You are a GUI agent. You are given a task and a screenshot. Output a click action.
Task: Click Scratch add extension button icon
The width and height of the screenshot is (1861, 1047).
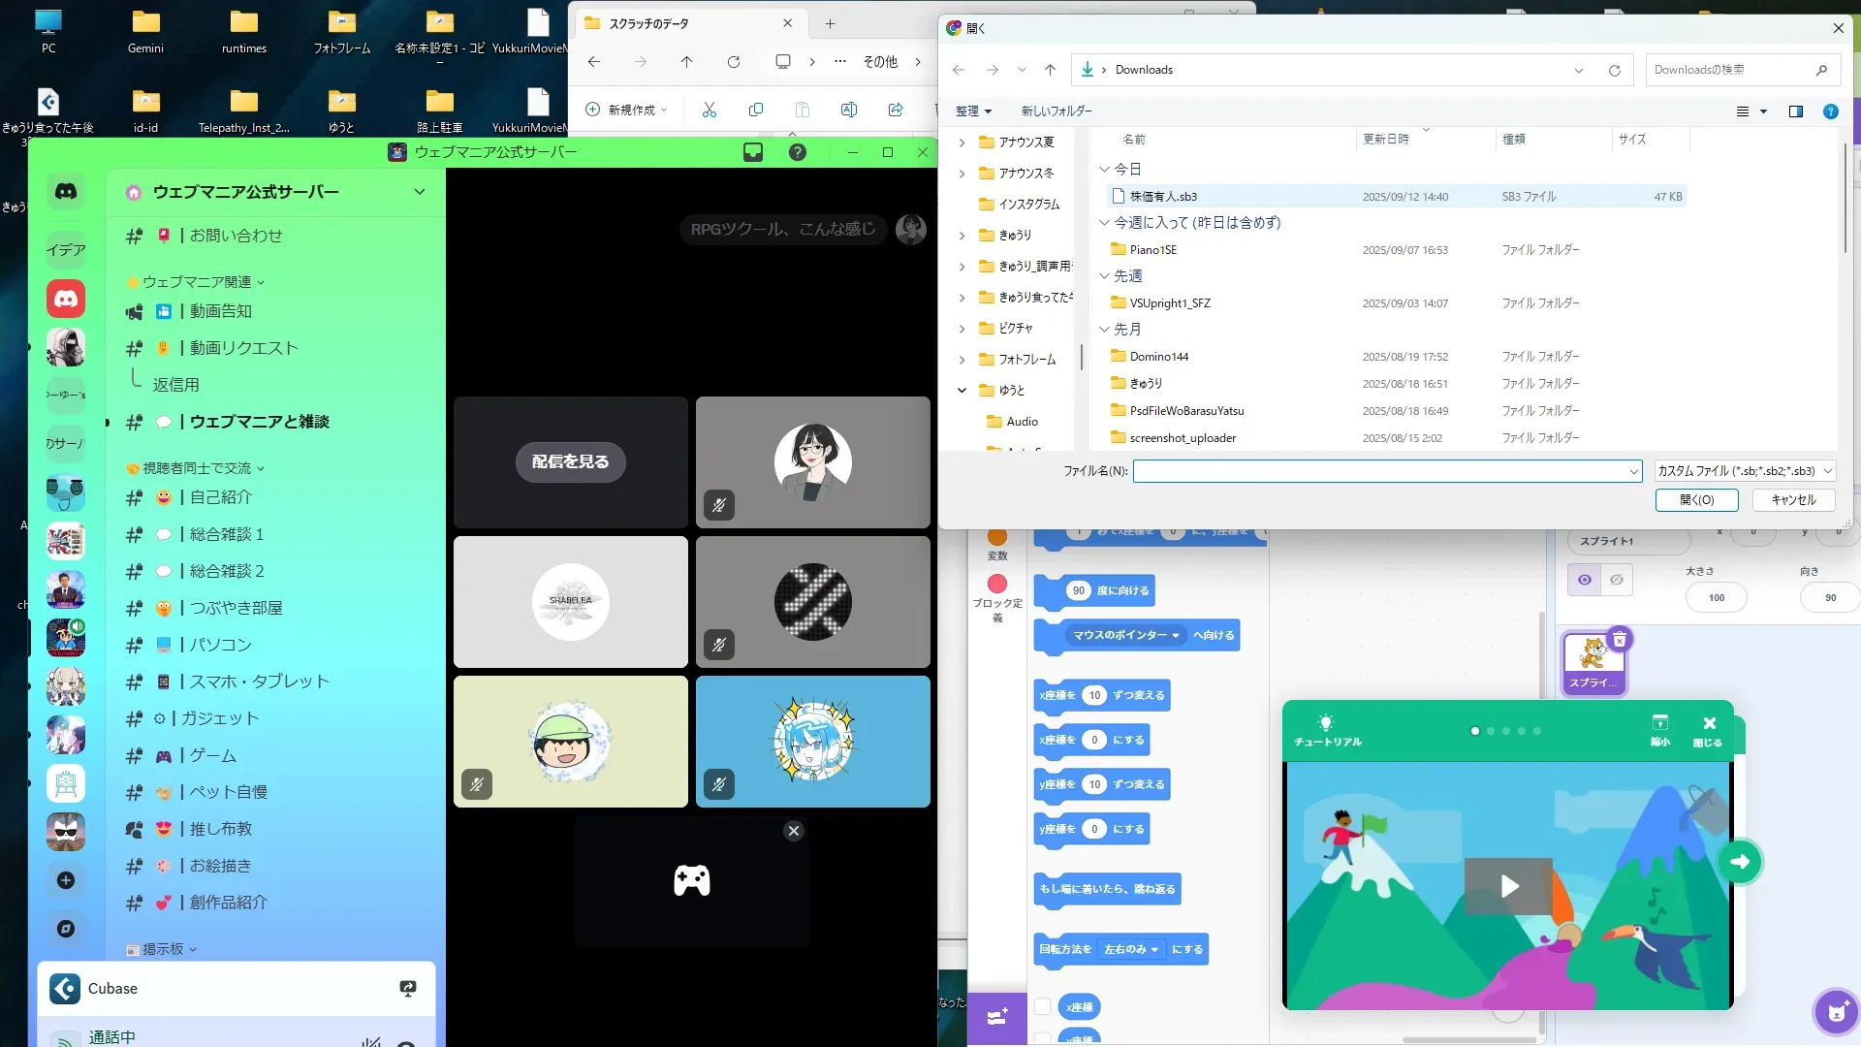(x=996, y=1017)
